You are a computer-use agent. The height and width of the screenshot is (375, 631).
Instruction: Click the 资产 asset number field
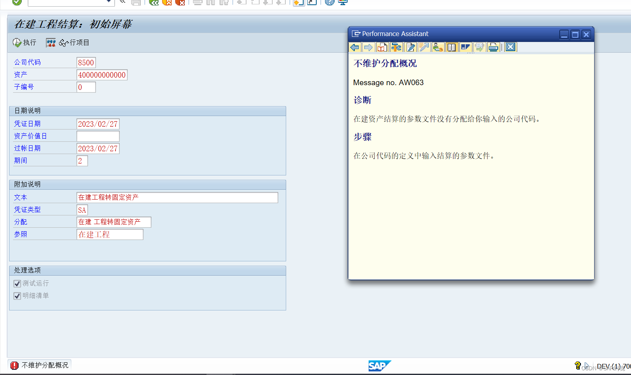102,75
